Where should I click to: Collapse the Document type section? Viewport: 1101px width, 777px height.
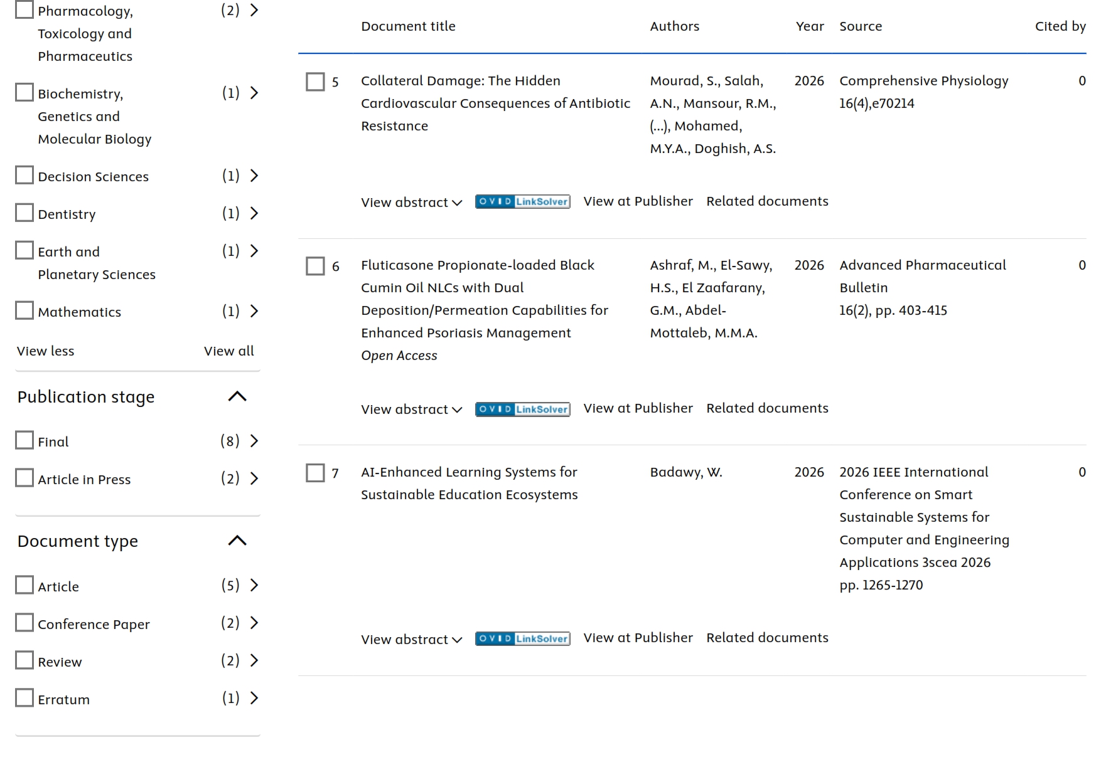(x=237, y=541)
